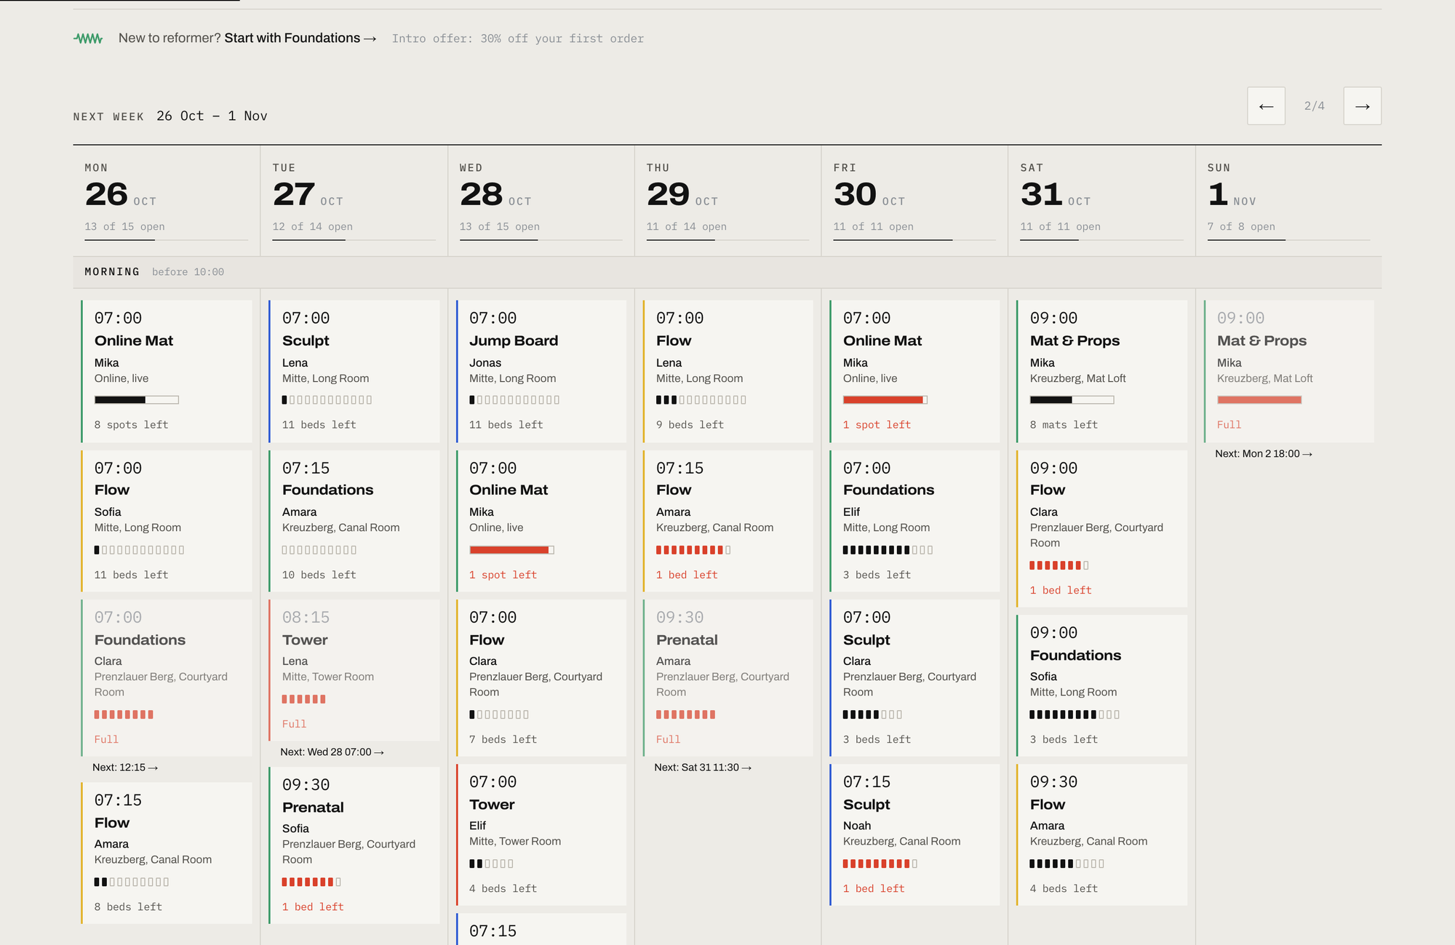Open Friday 07:00 Foundations with Elif

click(915, 521)
